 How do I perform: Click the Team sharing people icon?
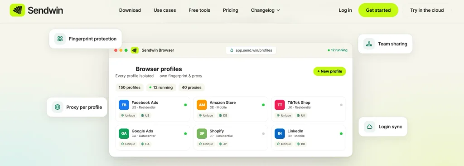369,44
